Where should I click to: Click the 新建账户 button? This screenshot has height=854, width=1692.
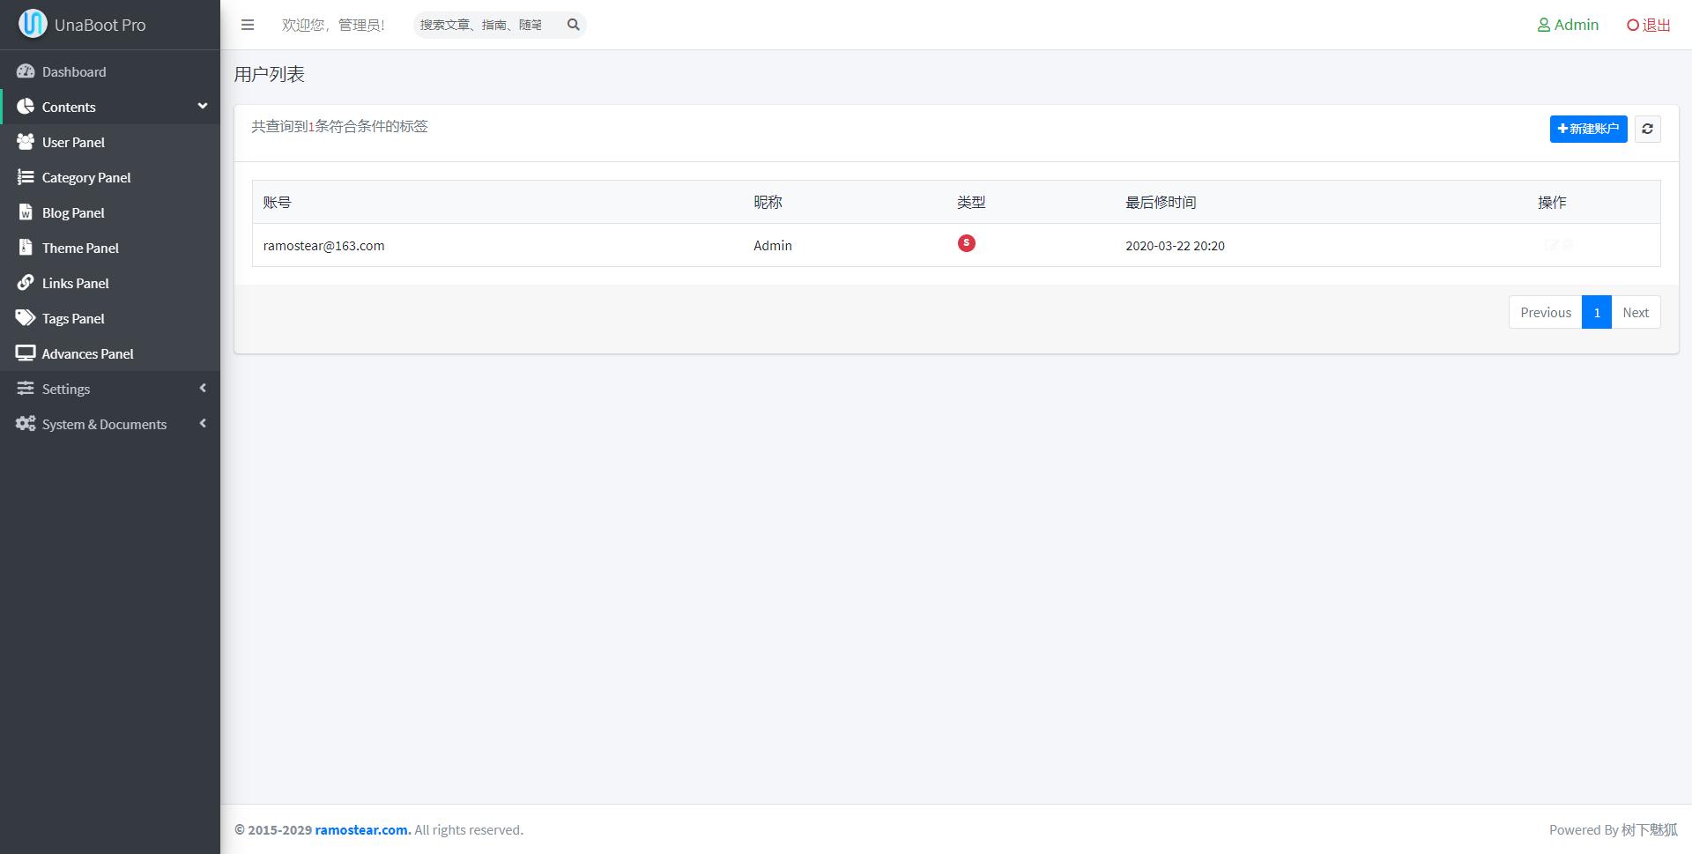click(1588, 129)
